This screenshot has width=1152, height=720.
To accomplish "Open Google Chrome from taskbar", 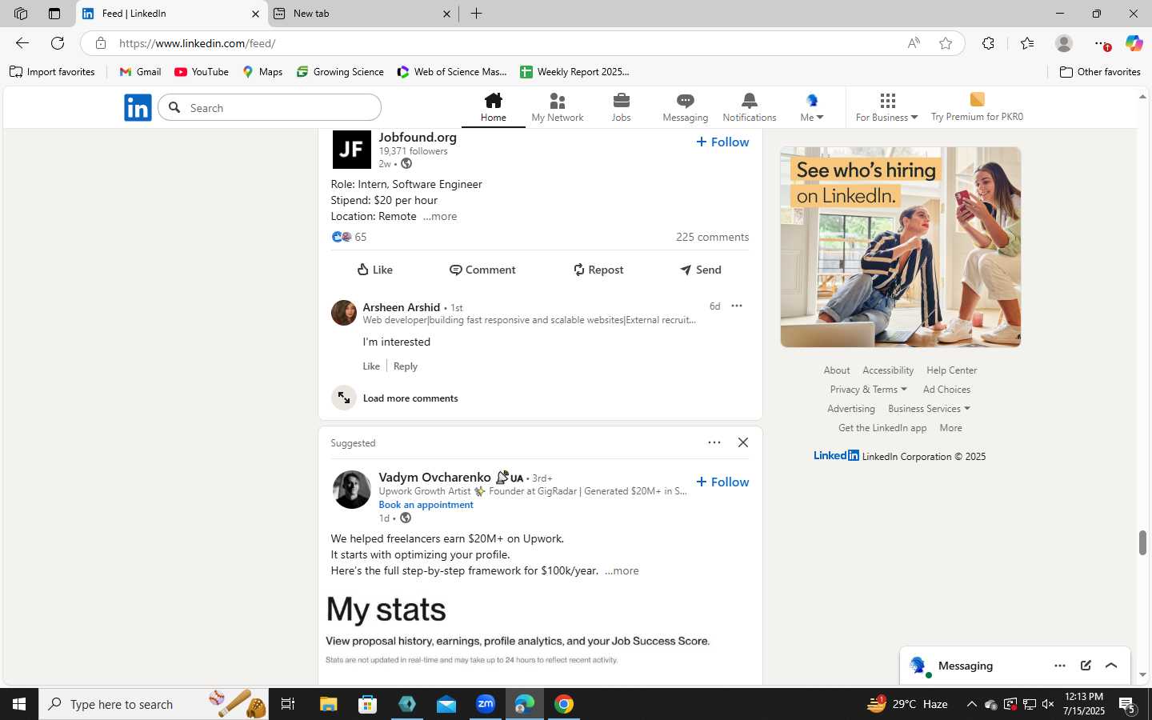I will (x=564, y=704).
